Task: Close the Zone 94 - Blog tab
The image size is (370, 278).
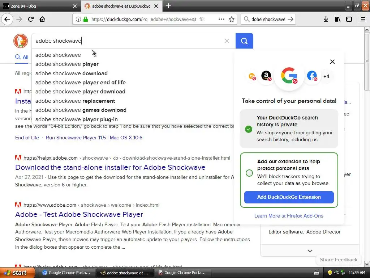Action: click(x=75, y=6)
